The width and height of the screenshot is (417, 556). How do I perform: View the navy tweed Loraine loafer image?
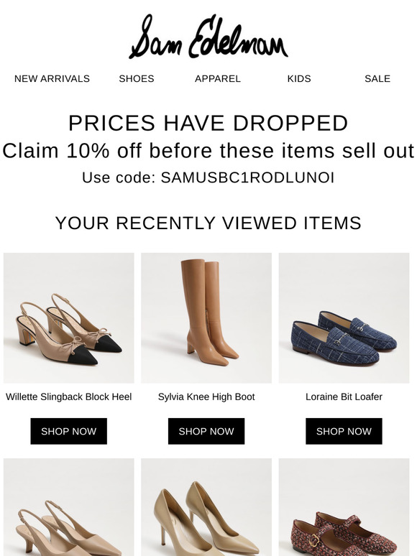pyautogui.click(x=344, y=318)
